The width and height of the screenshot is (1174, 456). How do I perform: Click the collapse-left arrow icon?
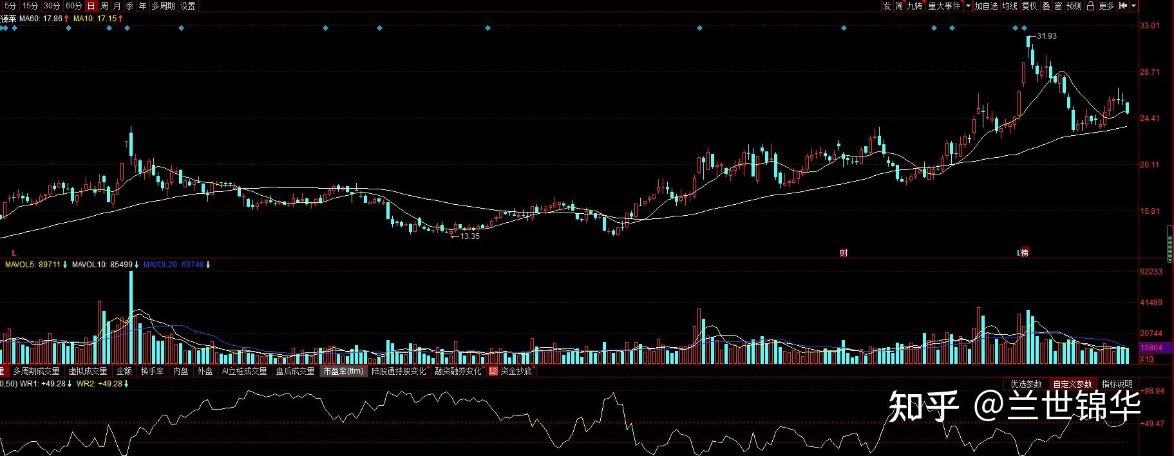1123,6
